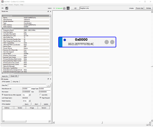Uncheck the Page Request checkbox
This screenshot has width=153, height=127.
tap(40, 98)
